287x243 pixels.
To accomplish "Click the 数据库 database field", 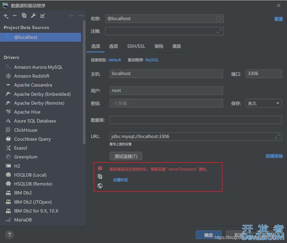I will [196, 120].
